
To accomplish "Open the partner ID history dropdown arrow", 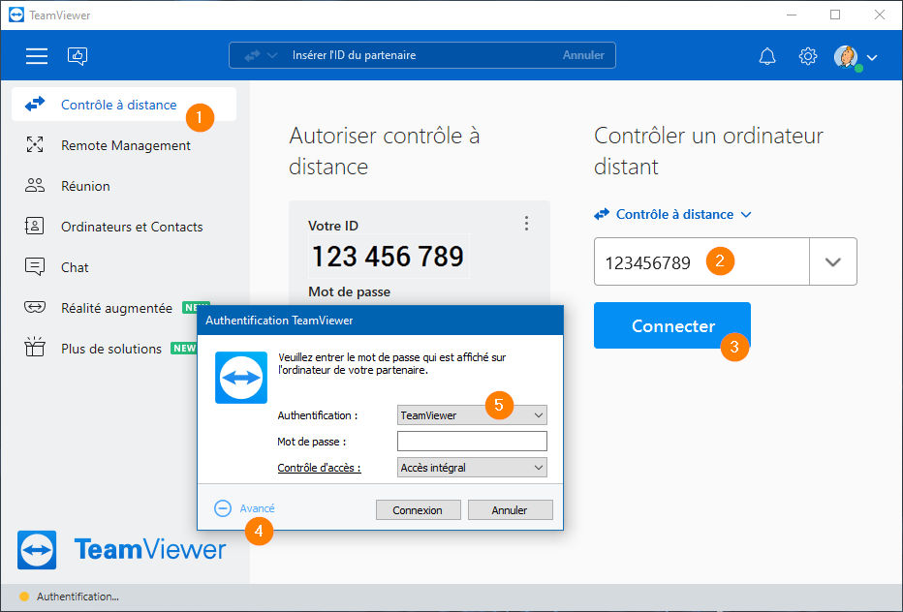I will tap(832, 262).
